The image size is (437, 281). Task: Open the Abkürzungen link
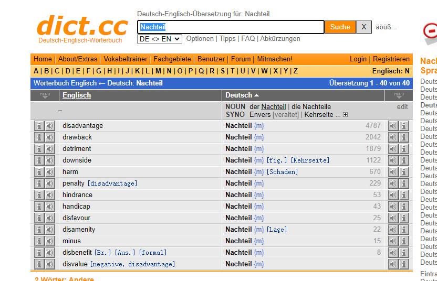point(280,39)
